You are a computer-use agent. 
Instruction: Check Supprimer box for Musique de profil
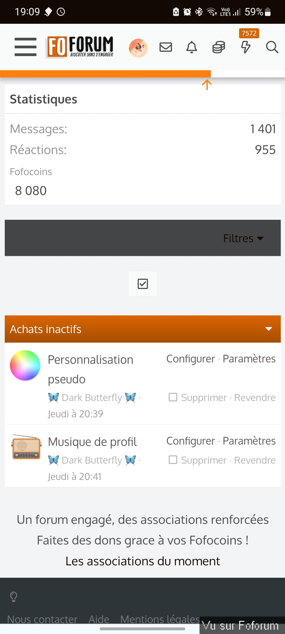coord(173,460)
